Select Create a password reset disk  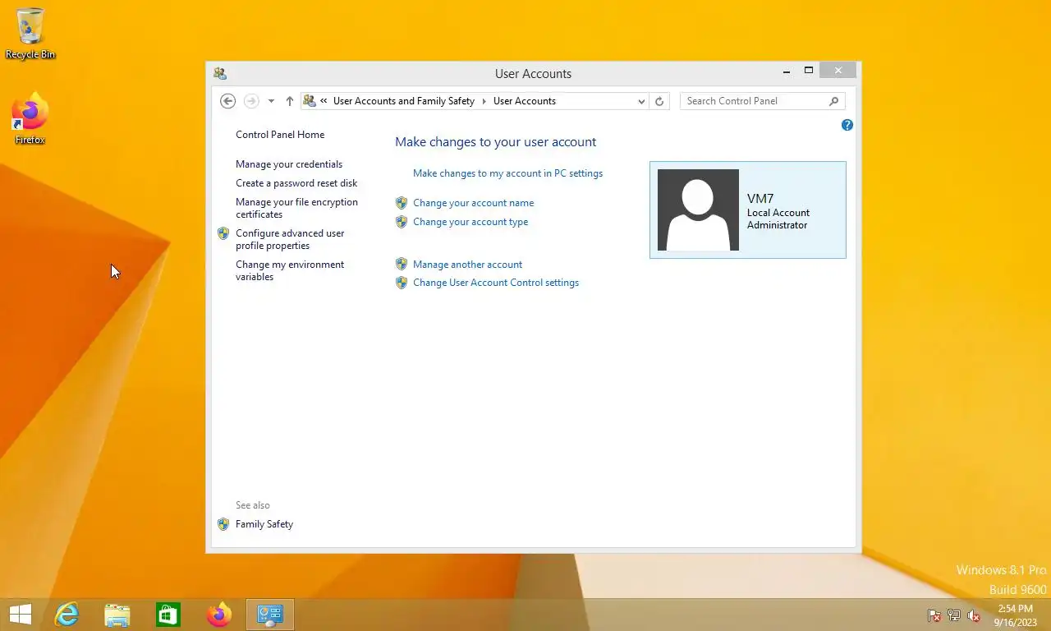click(x=296, y=183)
